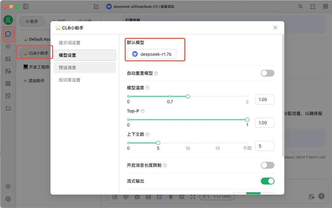Select the 模型设置 tab

85,55
